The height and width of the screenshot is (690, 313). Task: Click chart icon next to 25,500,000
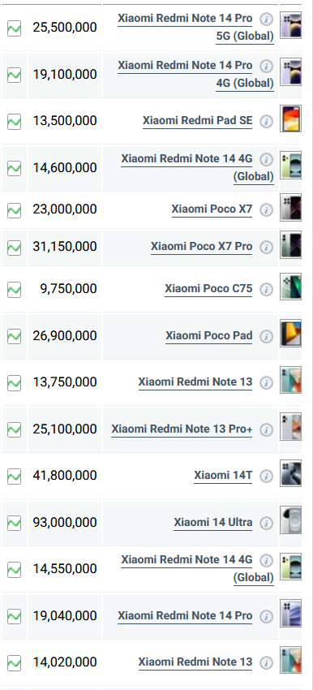pos(14,28)
